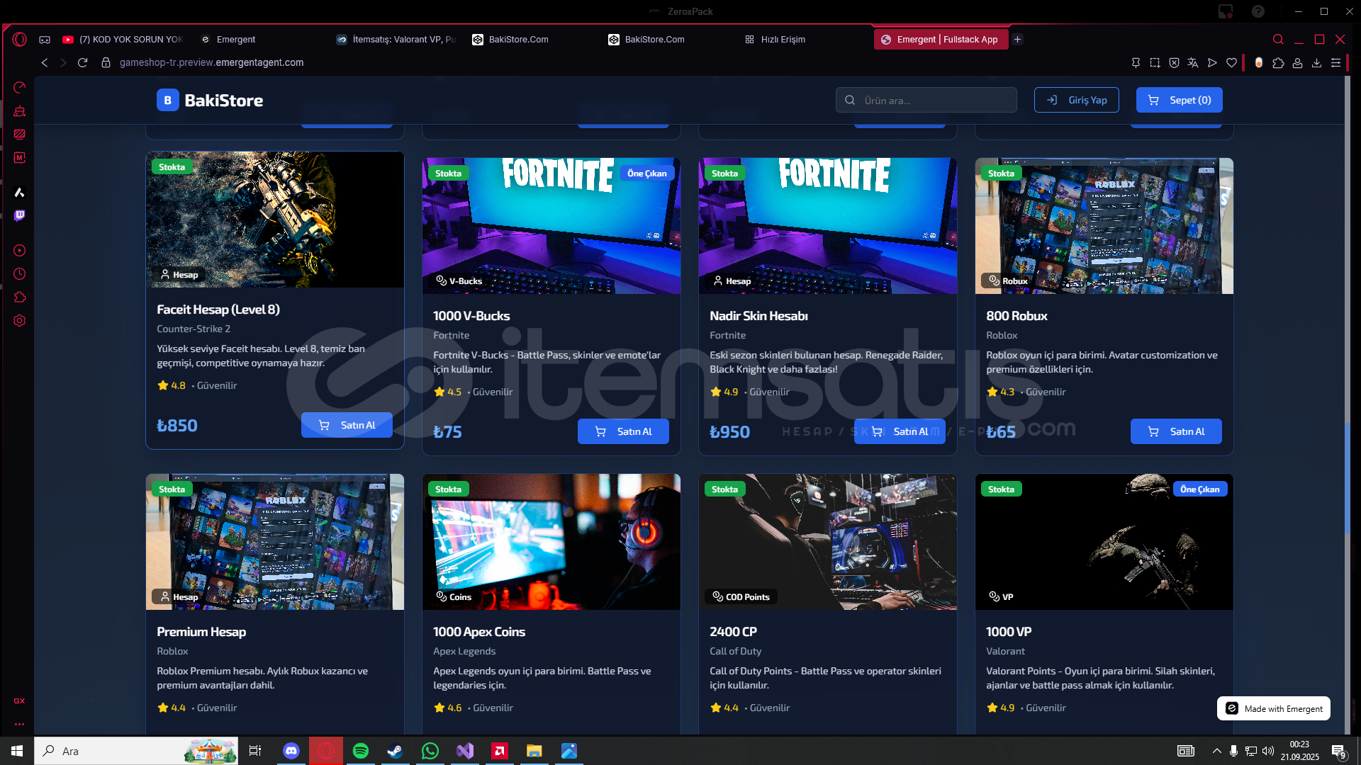This screenshot has width=1361, height=765.
Task: Open the Windows Start menu
Action: tap(17, 751)
